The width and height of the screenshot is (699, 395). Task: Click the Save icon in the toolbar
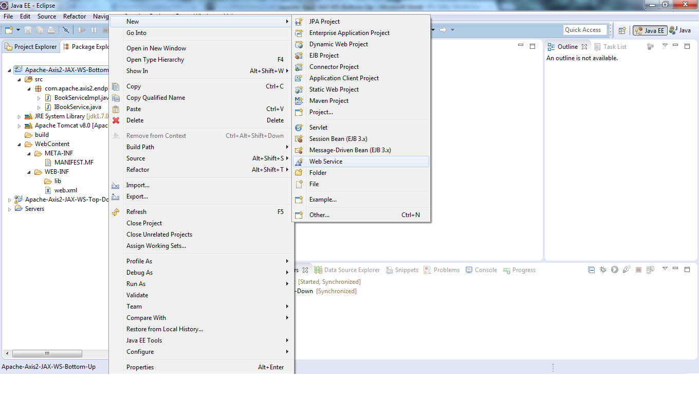[28, 30]
